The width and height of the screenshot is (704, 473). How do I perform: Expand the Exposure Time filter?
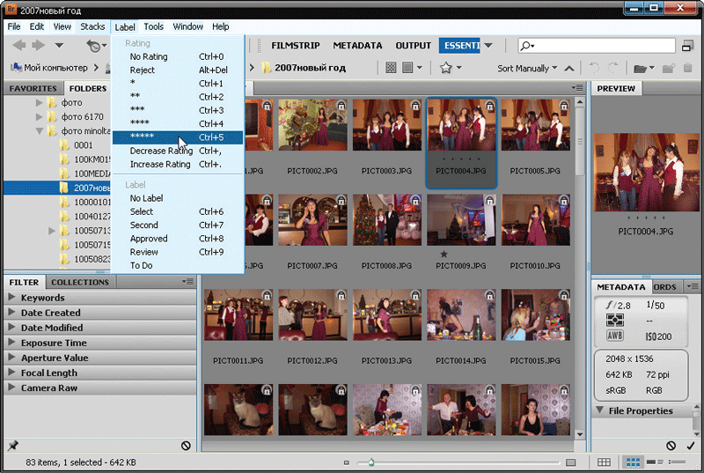click(11, 342)
